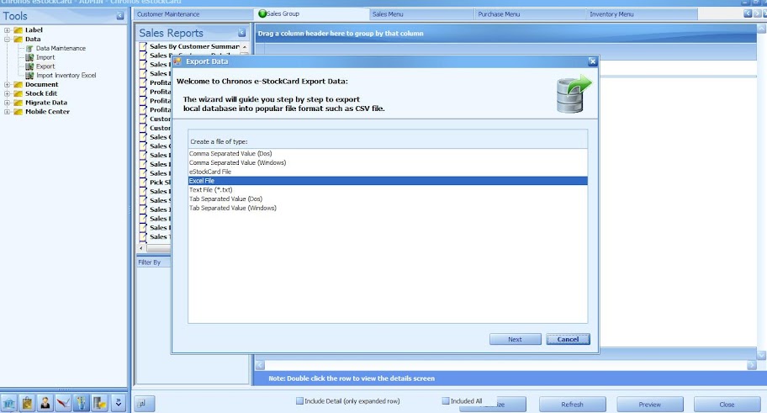Click the Stock Edit folder icon
Image resolution: width=767 pixels, height=413 pixels.
tap(19, 93)
